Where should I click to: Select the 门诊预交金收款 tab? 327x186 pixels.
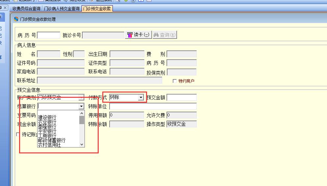coord(97,9)
